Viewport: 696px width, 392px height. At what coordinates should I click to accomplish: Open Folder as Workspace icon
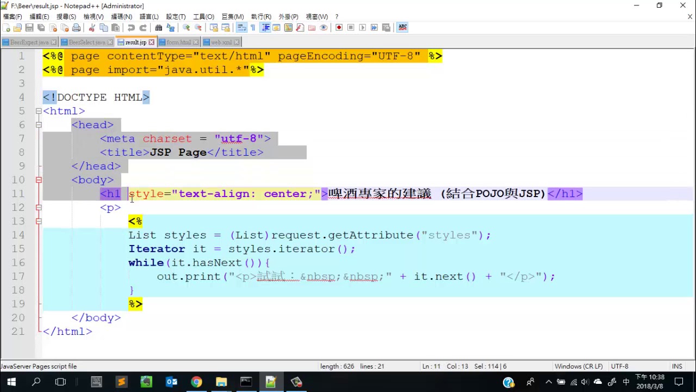point(312,27)
